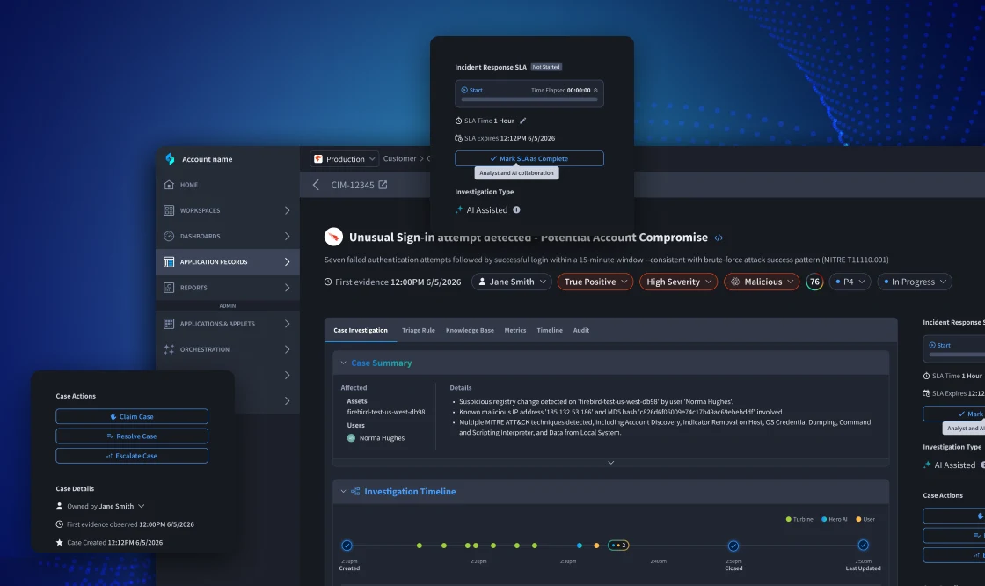This screenshot has height=586, width=985.
Task: Switch to the Triage Rule tab
Action: tap(419, 330)
